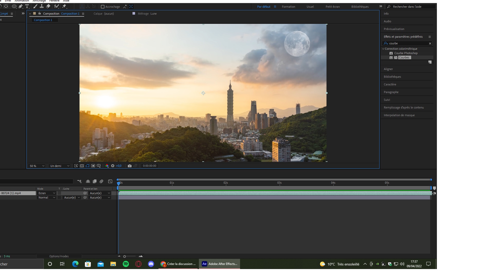Take a snapshot with camera icon
Image resolution: width=494 pixels, height=277 pixels.
130,166
